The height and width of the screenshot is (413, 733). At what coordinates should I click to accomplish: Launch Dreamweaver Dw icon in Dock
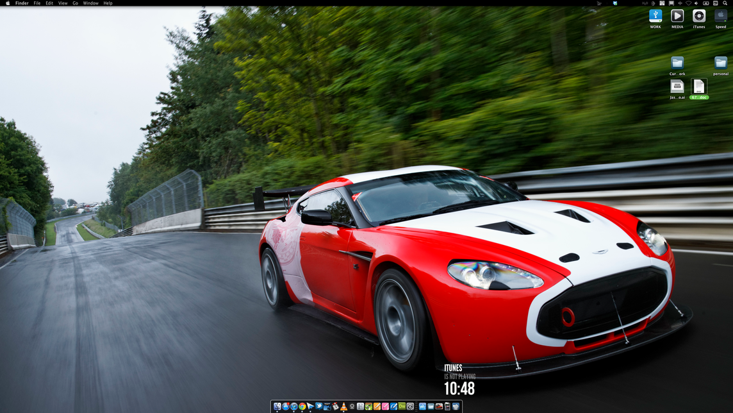[x=402, y=406]
